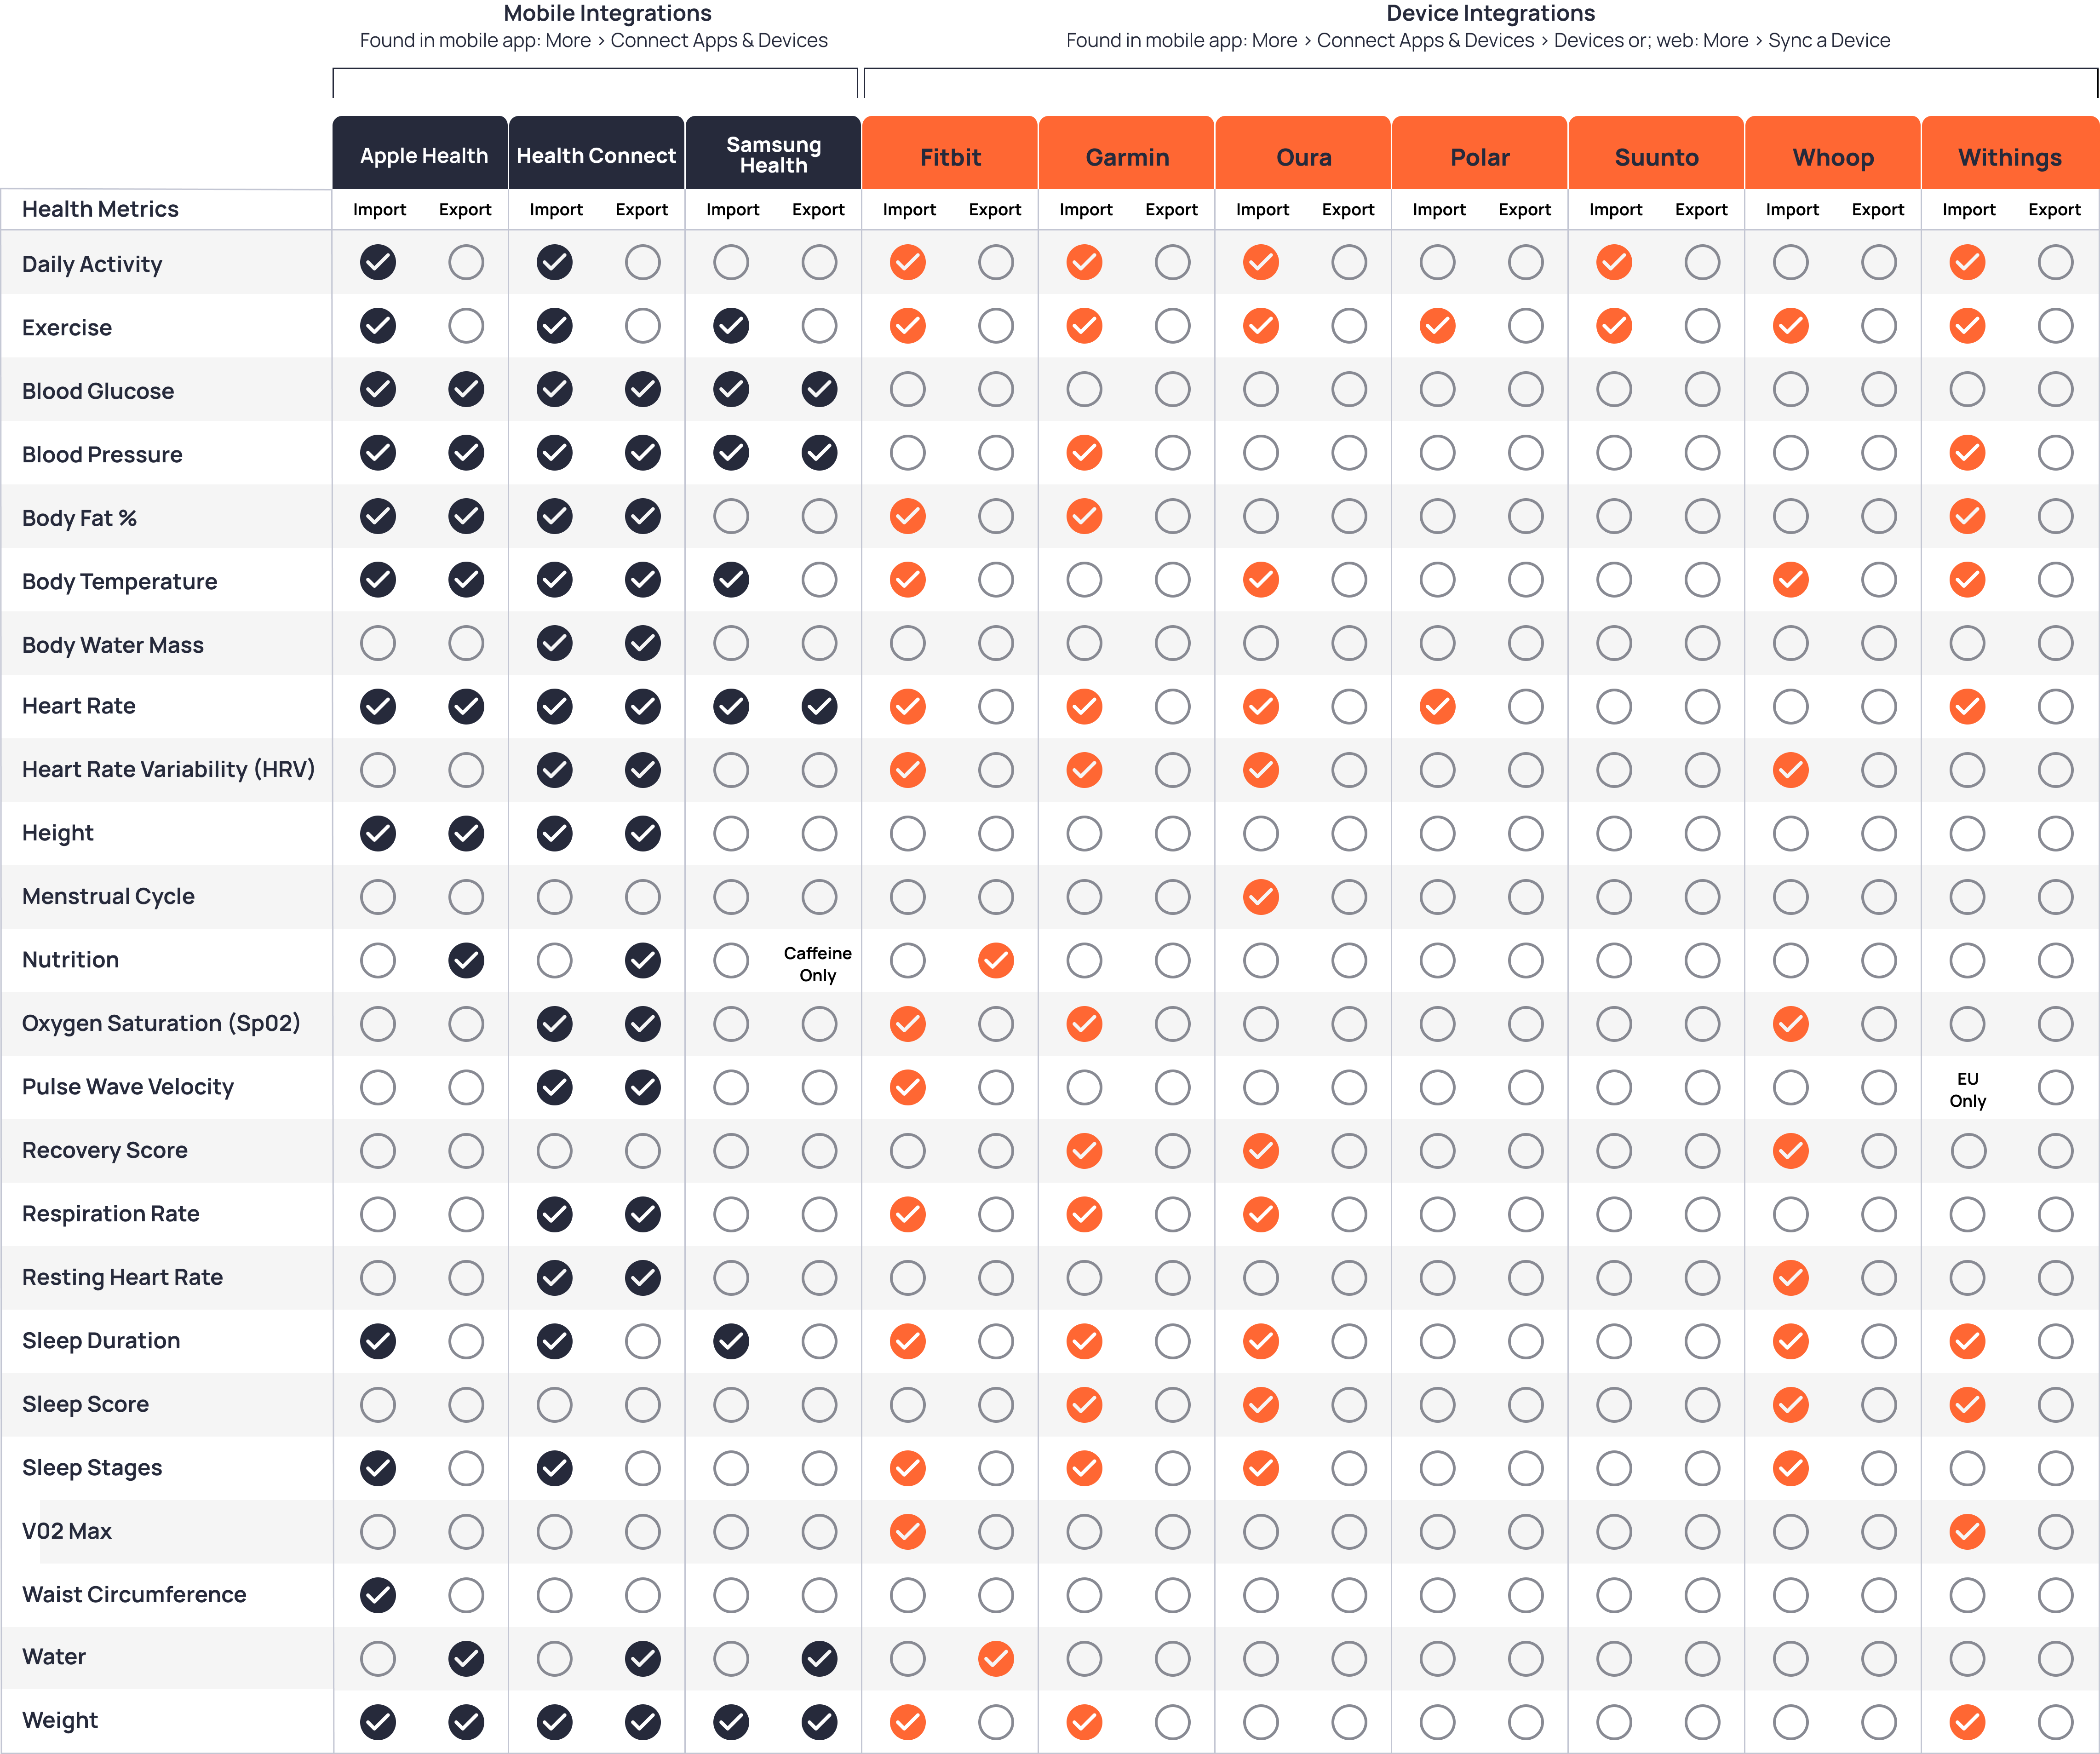The width and height of the screenshot is (2100, 1754).
Task: Click empty Suunto Import circle for Weight
Action: 1614,1722
